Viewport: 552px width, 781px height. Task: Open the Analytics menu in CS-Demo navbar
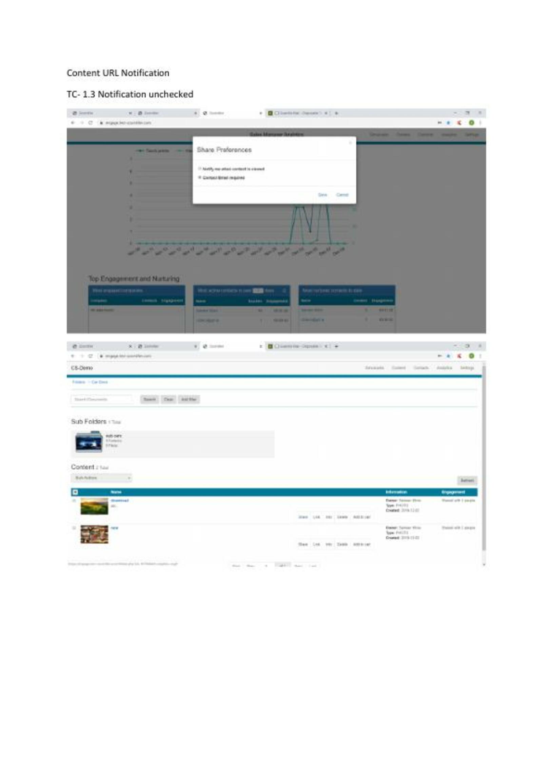click(444, 368)
